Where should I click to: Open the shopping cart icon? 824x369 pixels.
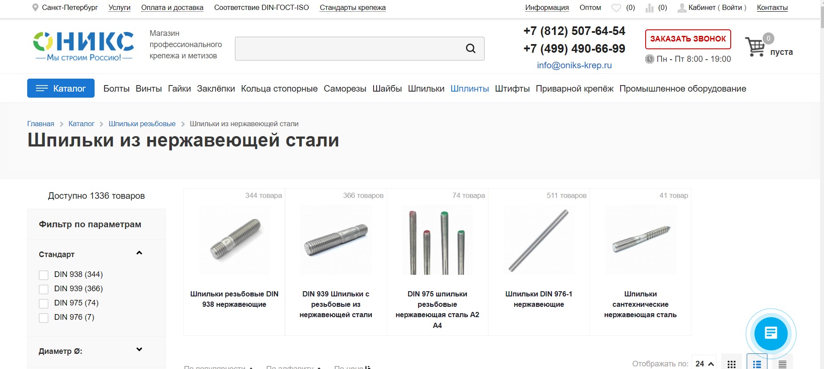755,47
